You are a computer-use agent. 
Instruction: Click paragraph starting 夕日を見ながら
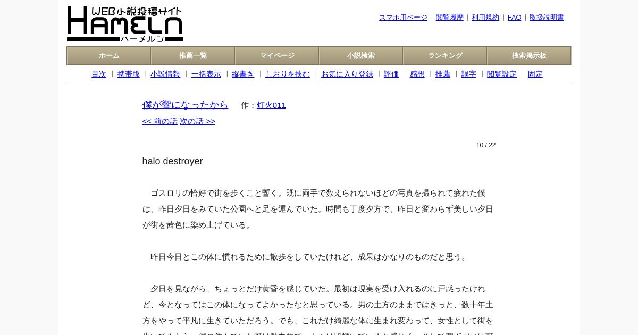pos(318,309)
